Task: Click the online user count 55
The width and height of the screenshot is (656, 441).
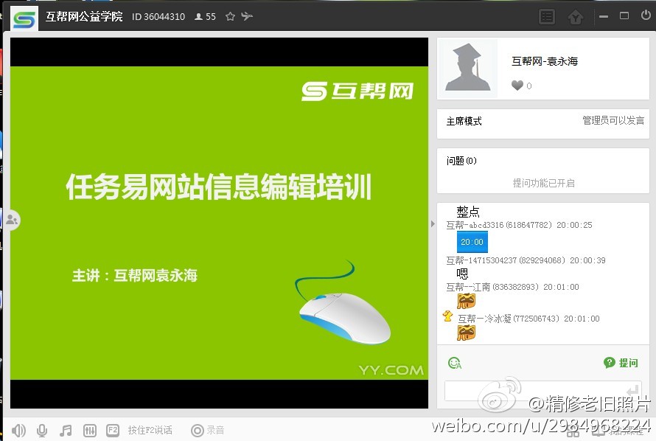Action: tap(206, 17)
